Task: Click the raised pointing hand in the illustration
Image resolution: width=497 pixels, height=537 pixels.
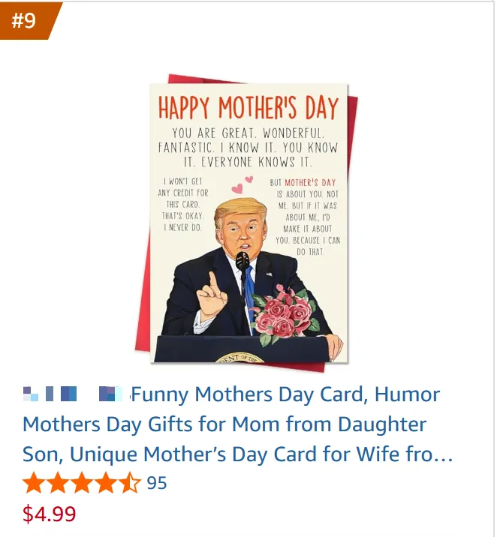Action: click(212, 293)
